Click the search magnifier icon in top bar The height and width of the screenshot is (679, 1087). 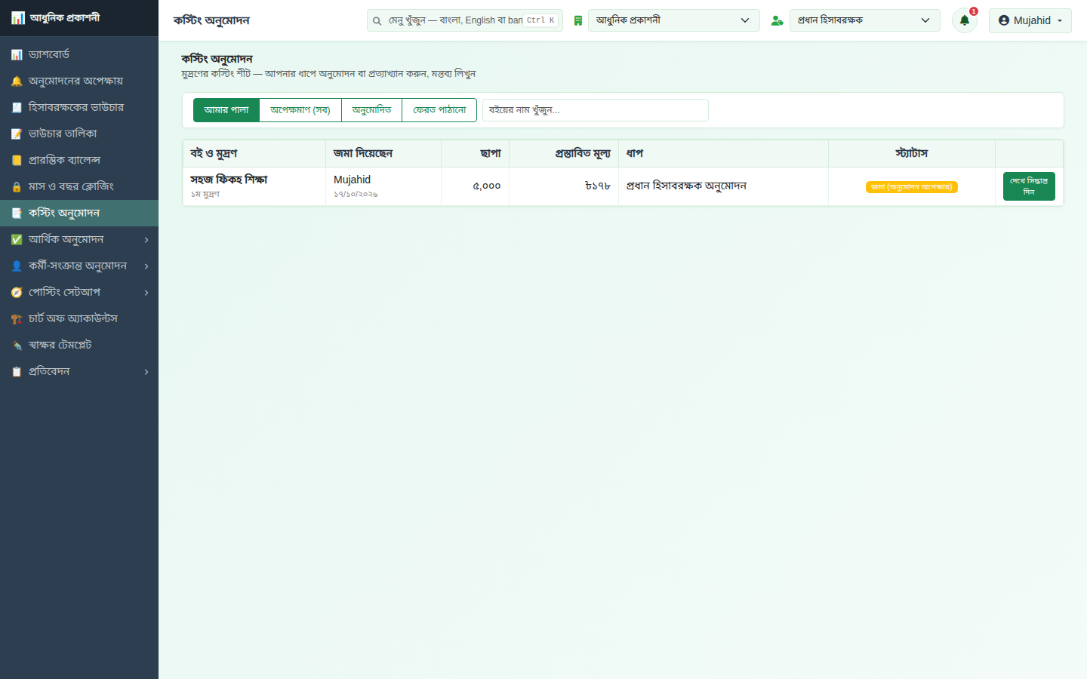pos(377,20)
